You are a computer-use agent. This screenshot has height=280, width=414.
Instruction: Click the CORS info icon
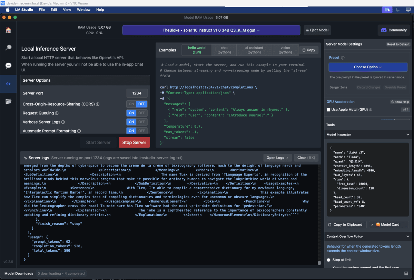pyautogui.click(x=98, y=104)
